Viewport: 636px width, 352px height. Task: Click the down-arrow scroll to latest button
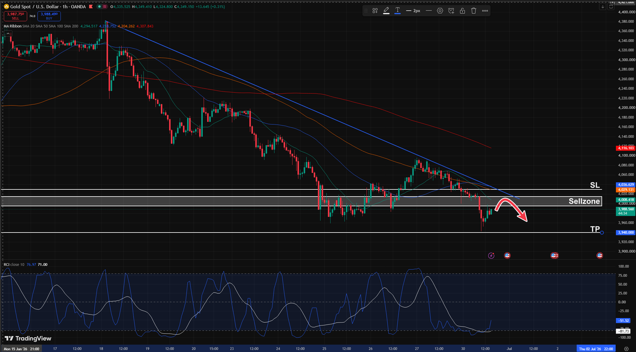(603, 6)
